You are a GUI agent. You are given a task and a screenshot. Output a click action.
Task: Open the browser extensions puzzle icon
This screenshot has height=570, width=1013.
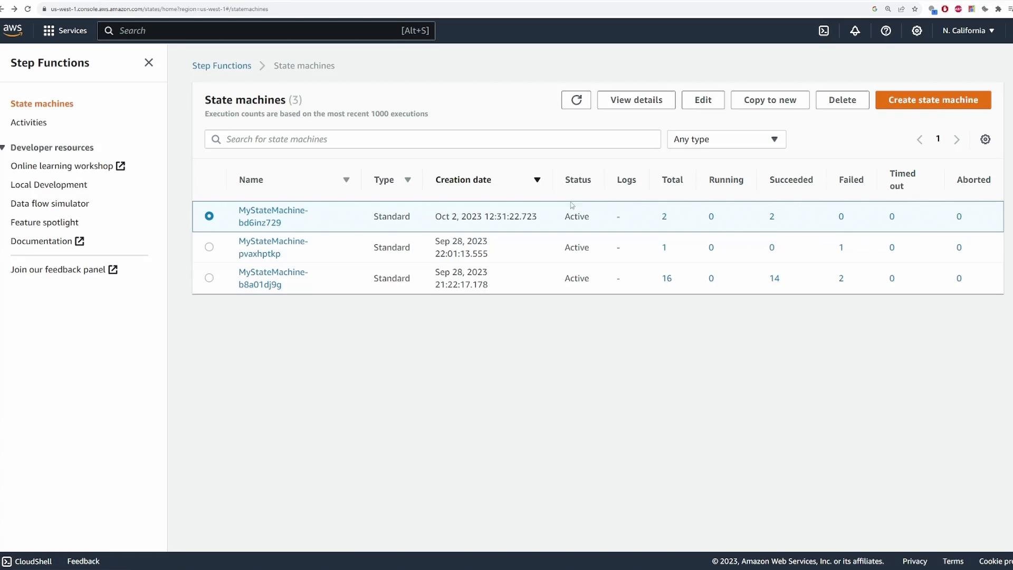click(x=998, y=9)
